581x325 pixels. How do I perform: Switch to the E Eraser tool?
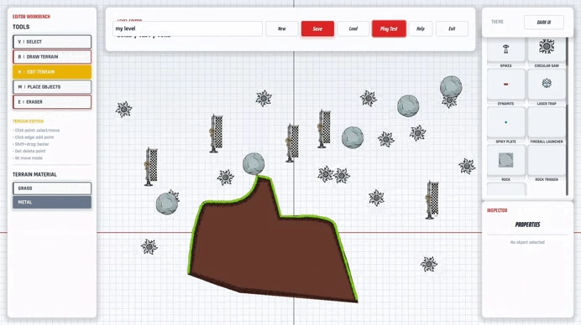click(52, 101)
